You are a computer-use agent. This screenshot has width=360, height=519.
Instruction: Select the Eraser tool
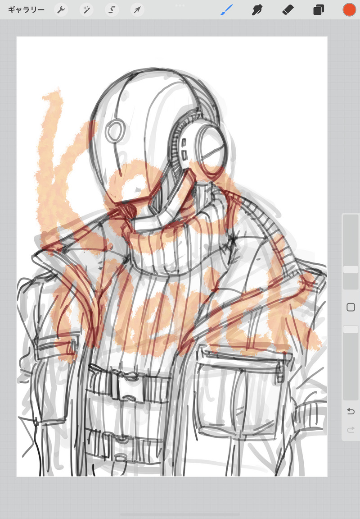coord(288,10)
